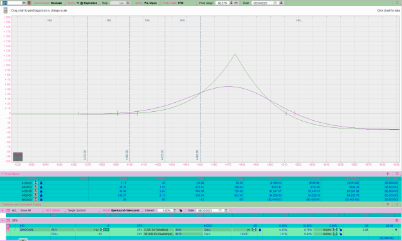Toggle the lock icon on 4425.00 slice row
402x241 pixels.
click(41, 191)
